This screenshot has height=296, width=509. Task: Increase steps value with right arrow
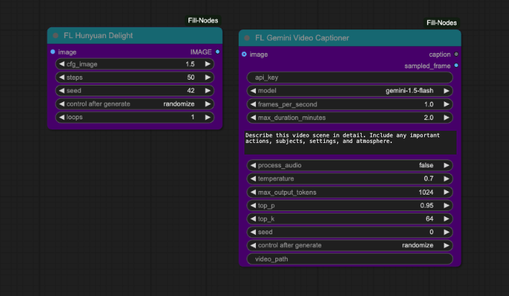tap(208, 78)
